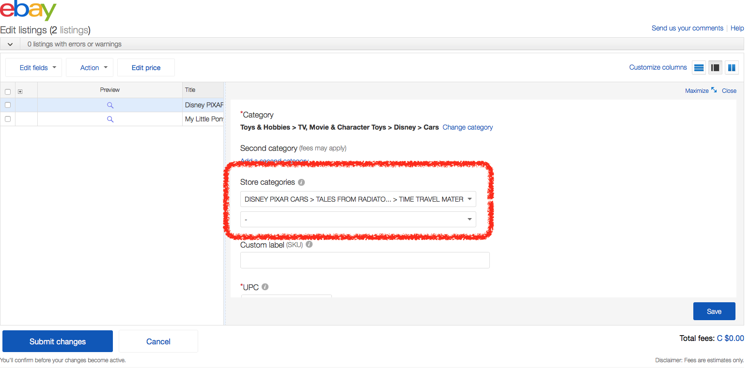Click the Title column header
The width and height of the screenshot is (750, 369).
tap(203, 90)
